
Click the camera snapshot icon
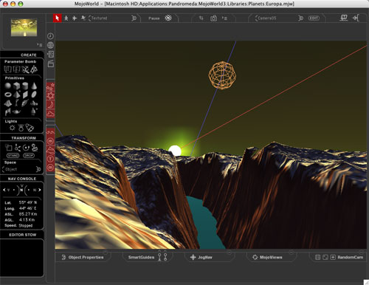213,18
